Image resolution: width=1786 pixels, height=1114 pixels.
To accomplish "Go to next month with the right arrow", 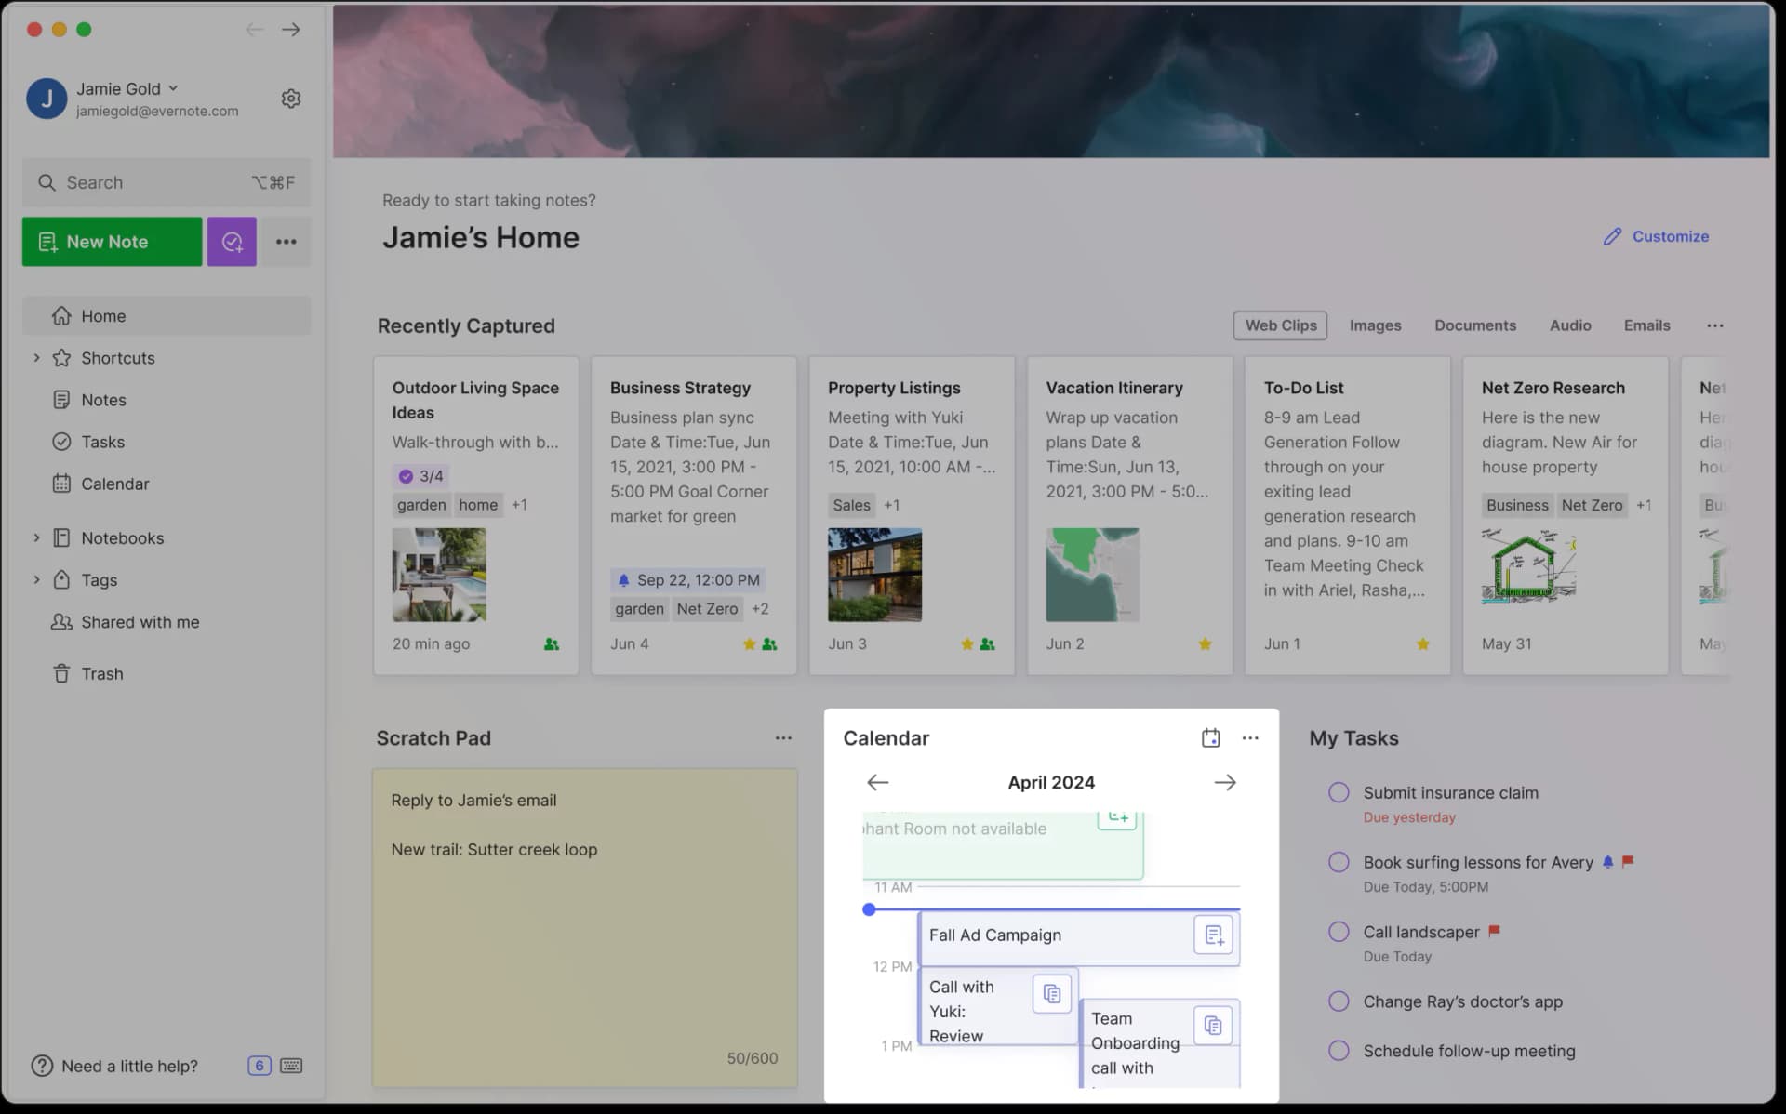I will tap(1225, 782).
